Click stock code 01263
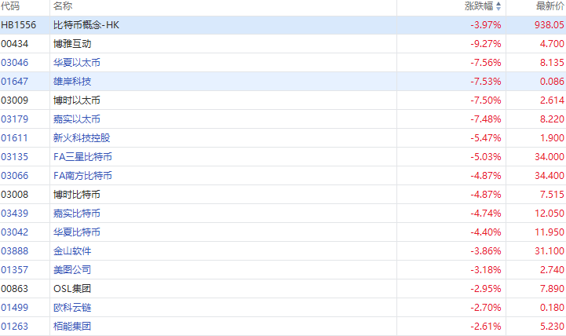The image size is (566, 336). click(14, 326)
